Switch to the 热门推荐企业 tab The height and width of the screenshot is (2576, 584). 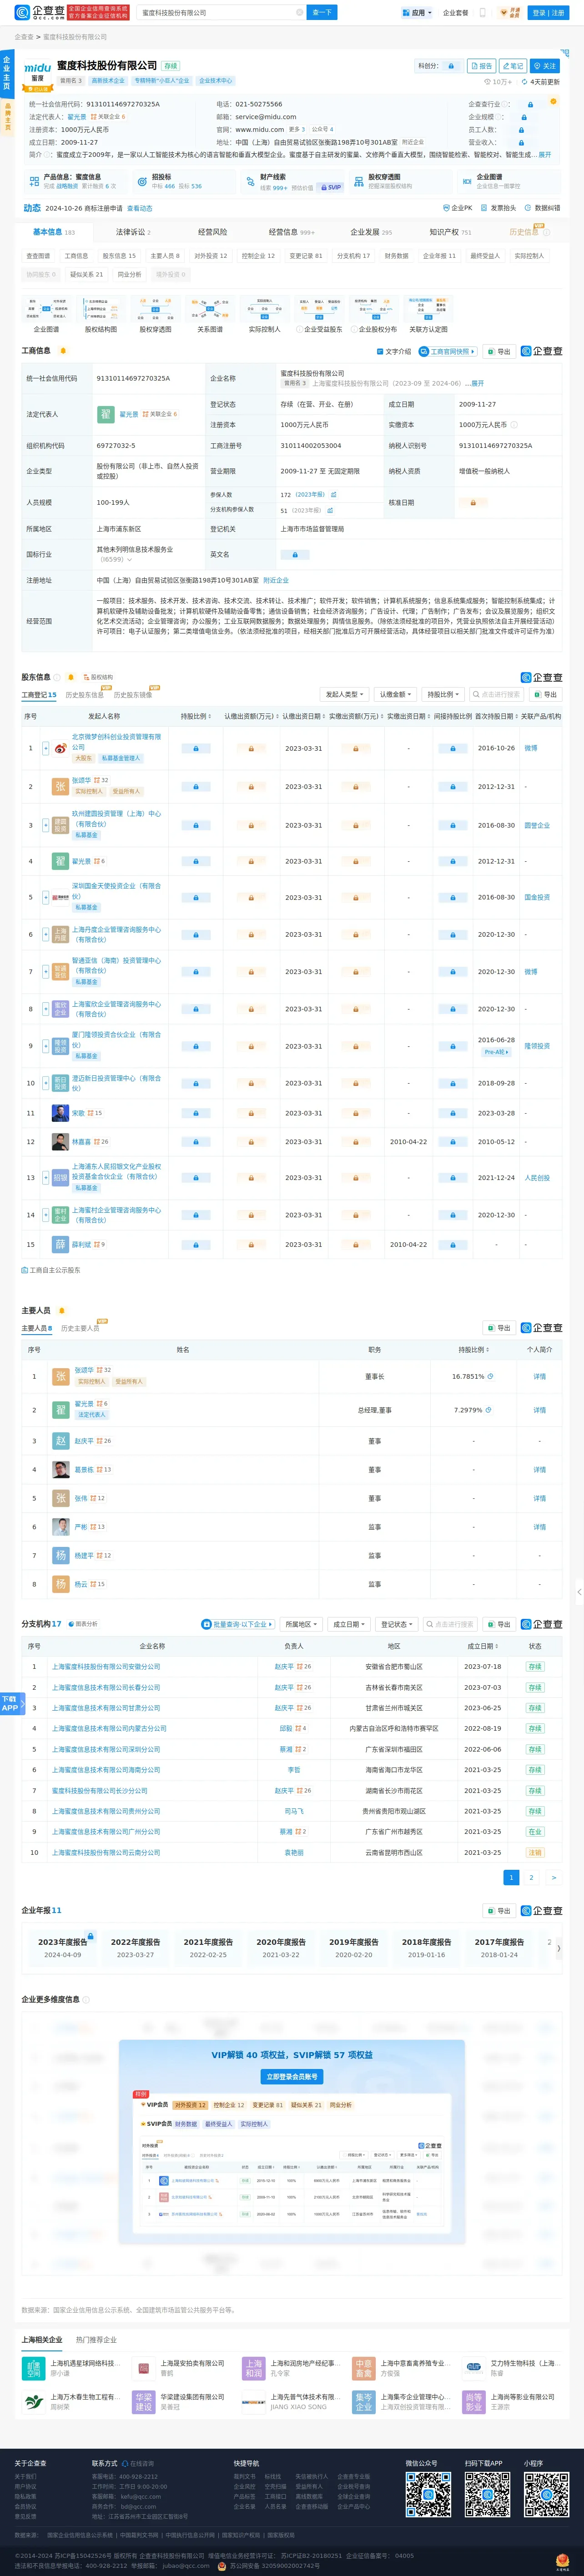pyautogui.click(x=96, y=2340)
